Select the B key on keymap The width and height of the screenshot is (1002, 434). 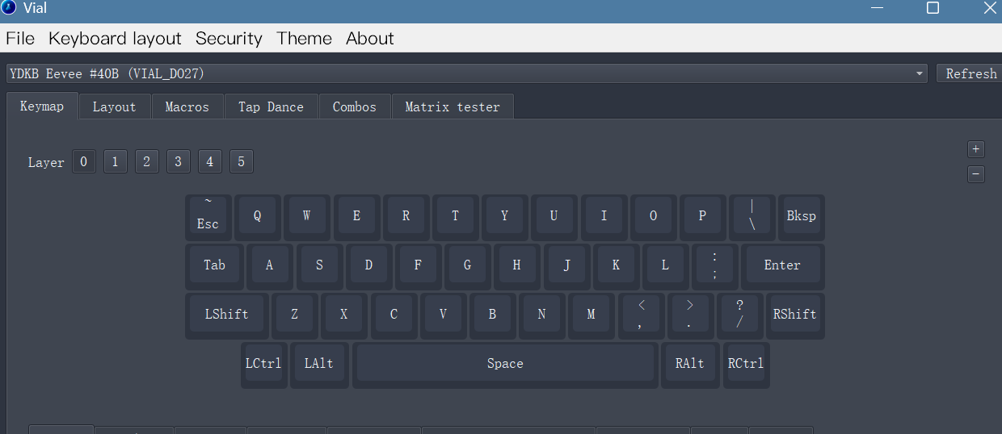point(492,315)
